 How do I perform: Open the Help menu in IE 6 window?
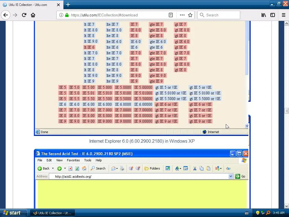coord(98,160)
